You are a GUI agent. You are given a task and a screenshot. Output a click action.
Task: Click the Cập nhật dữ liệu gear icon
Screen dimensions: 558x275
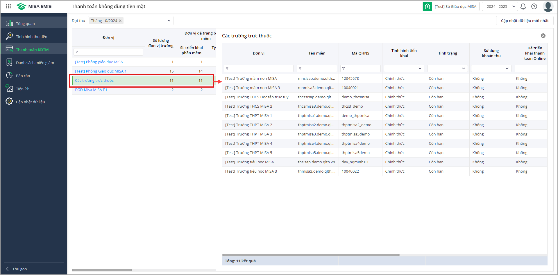[x=9, y=101]
